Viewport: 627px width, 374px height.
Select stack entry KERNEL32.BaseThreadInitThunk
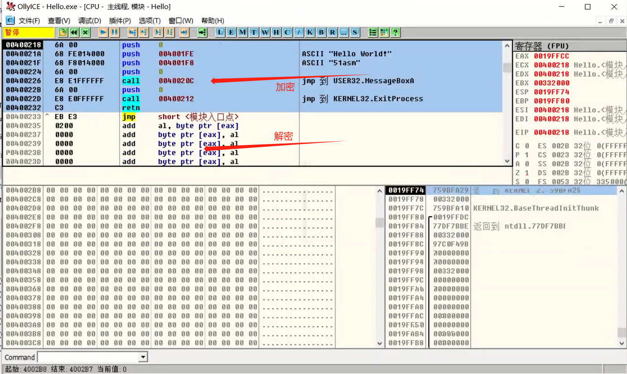535,208
